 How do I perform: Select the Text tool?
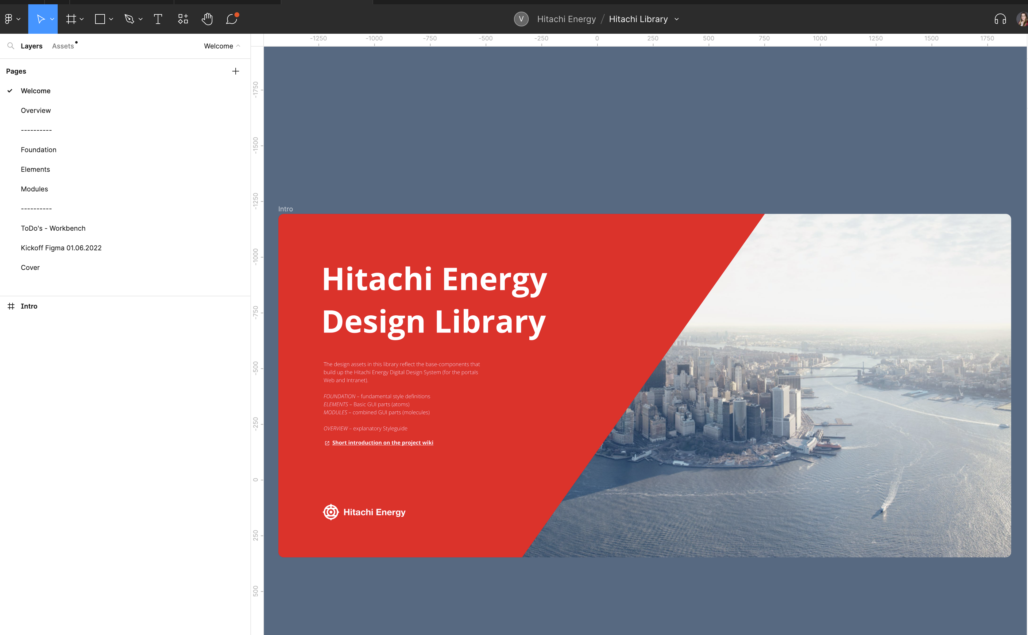[x=158, y=19]
